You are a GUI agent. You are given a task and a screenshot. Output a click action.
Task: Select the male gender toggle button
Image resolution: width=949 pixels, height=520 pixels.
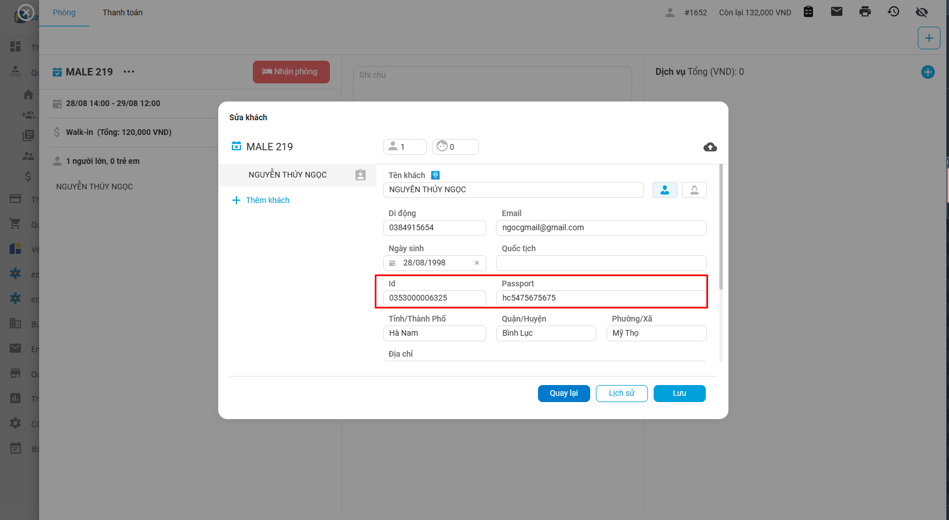[664, 190]
